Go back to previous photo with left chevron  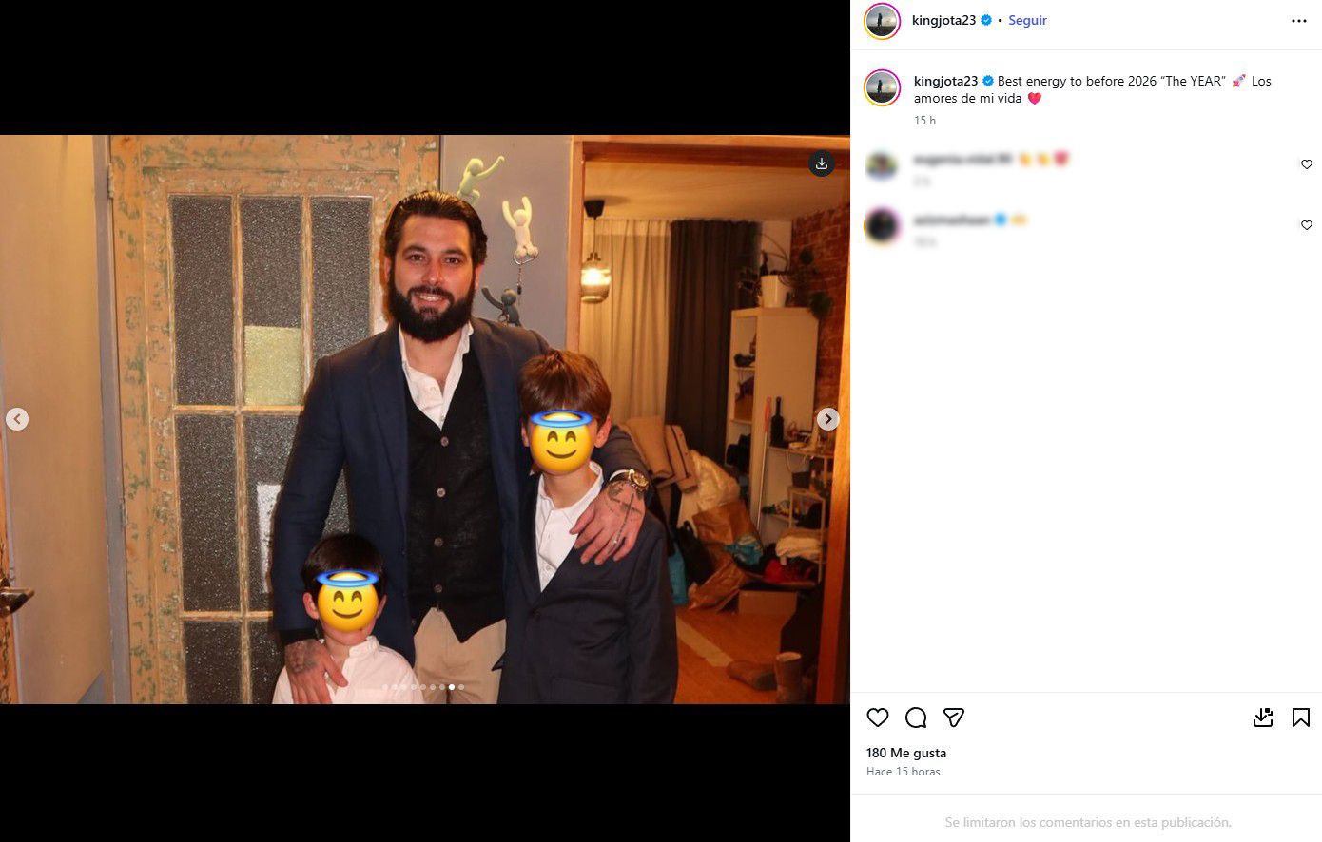[x=17, y=418]
